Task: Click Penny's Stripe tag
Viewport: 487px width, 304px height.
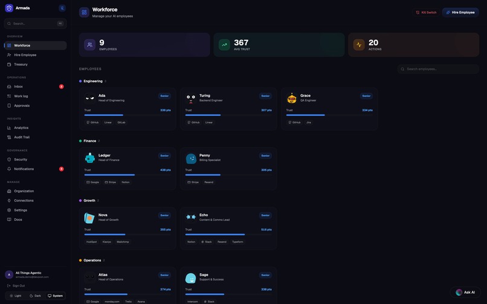Action: pyautogui.click(x=193, y=182)
